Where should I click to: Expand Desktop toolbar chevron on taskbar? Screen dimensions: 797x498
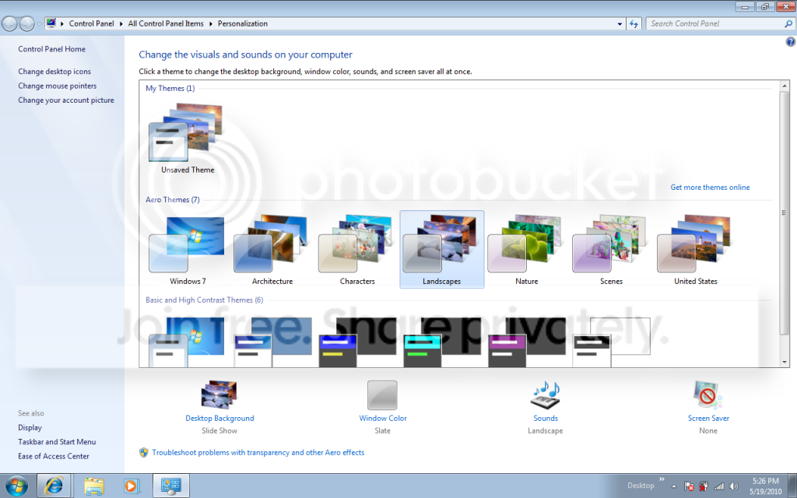(662, 479)
